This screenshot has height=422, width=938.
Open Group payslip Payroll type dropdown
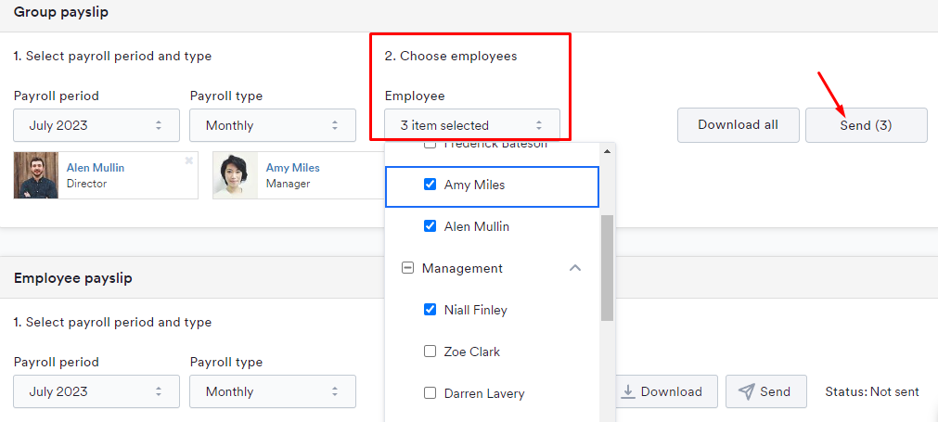coord(272,125)
